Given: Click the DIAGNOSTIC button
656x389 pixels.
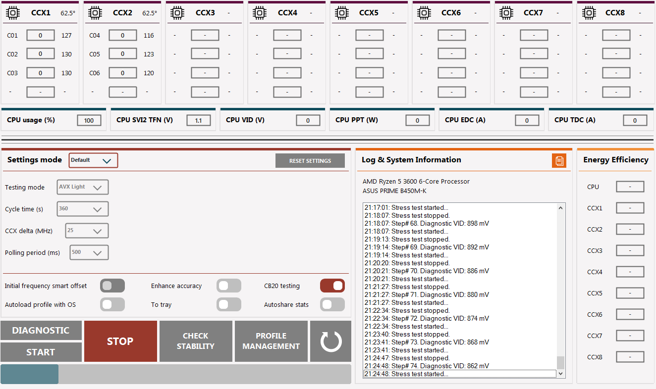Looking at the screenshot, I should (41, 330).
